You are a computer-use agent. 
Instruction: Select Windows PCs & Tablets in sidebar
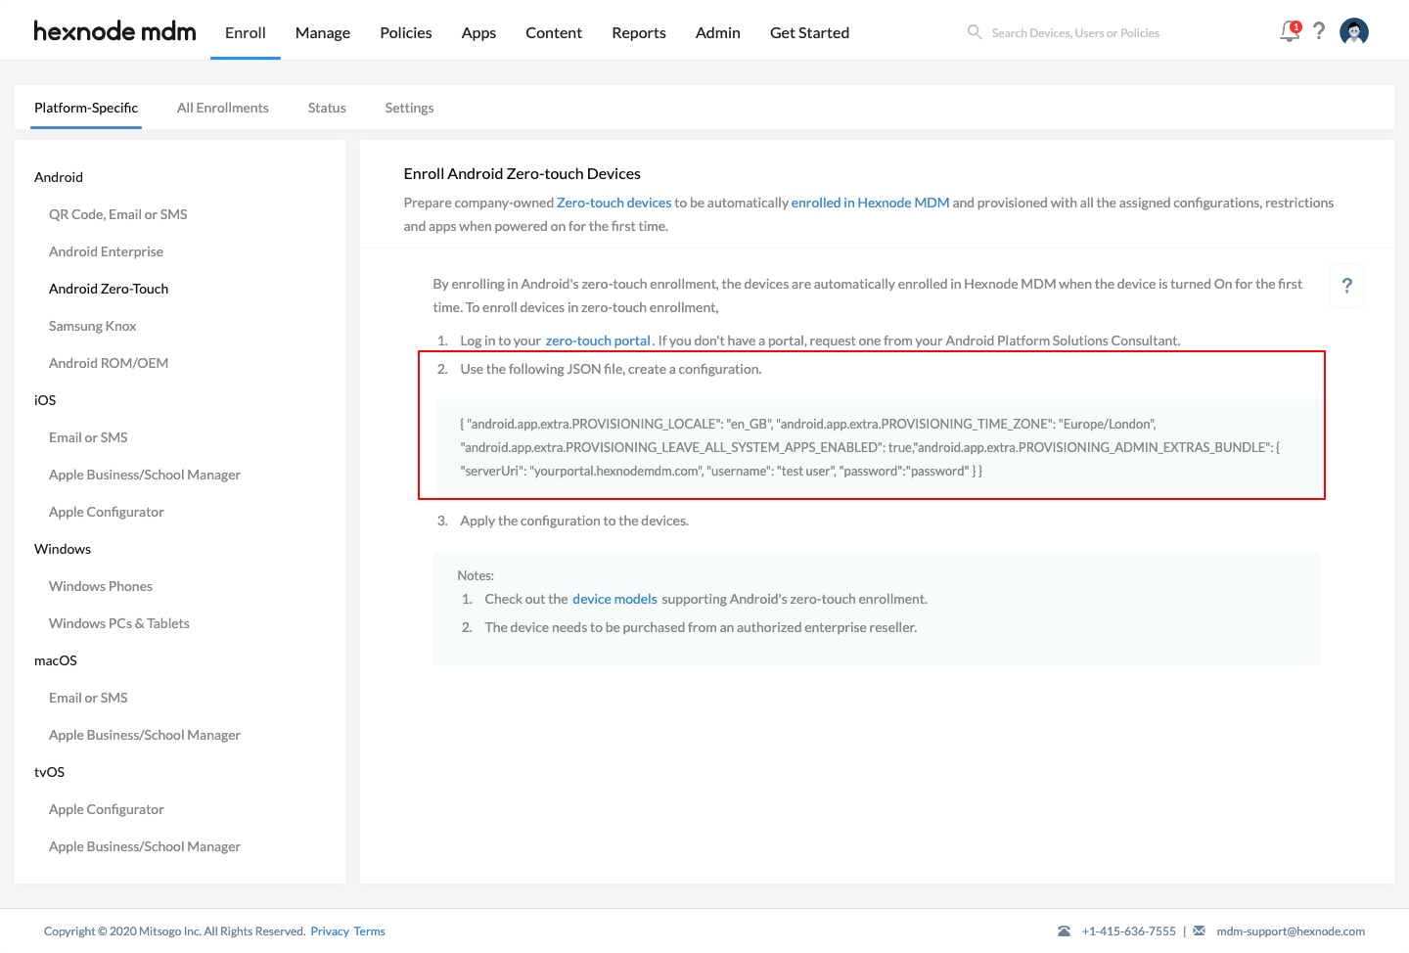pyautogui.click(x=119, y=623)
